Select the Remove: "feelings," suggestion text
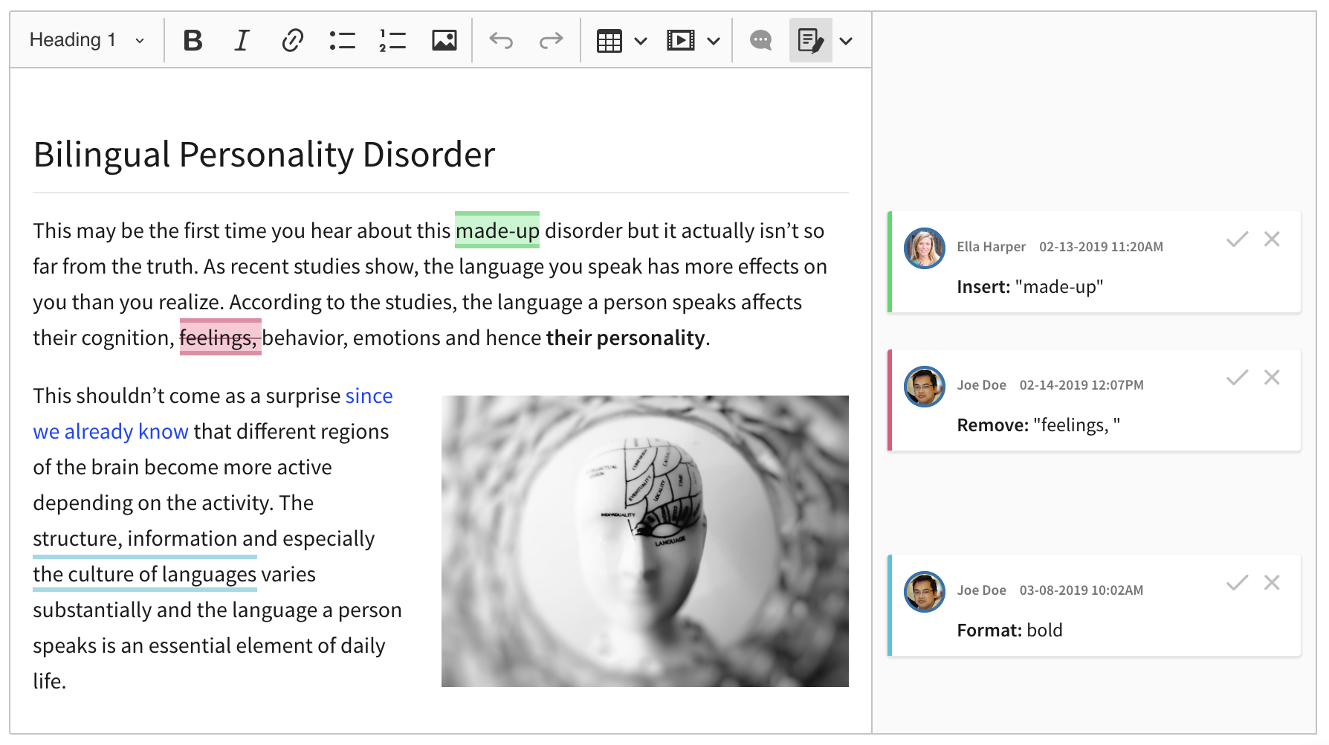1329x745 pixels. pyautogui.click(x=1038, y=425)
